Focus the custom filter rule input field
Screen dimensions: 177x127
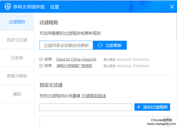(86, 107)
